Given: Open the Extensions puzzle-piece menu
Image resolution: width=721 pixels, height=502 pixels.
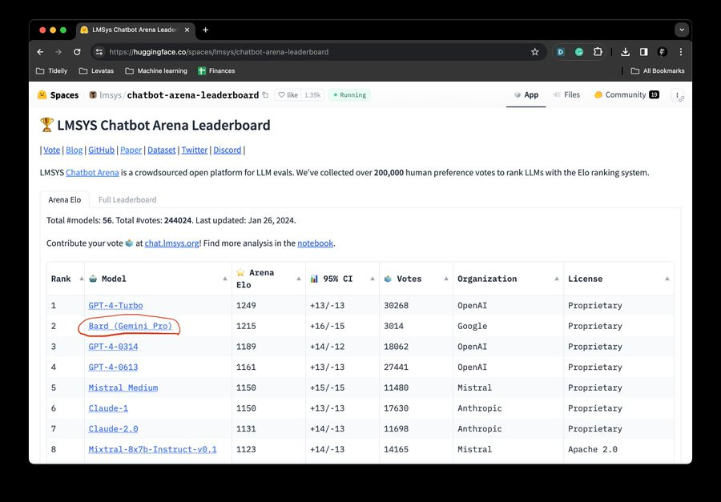Looking at the screenshot, I should coord(598,52).
